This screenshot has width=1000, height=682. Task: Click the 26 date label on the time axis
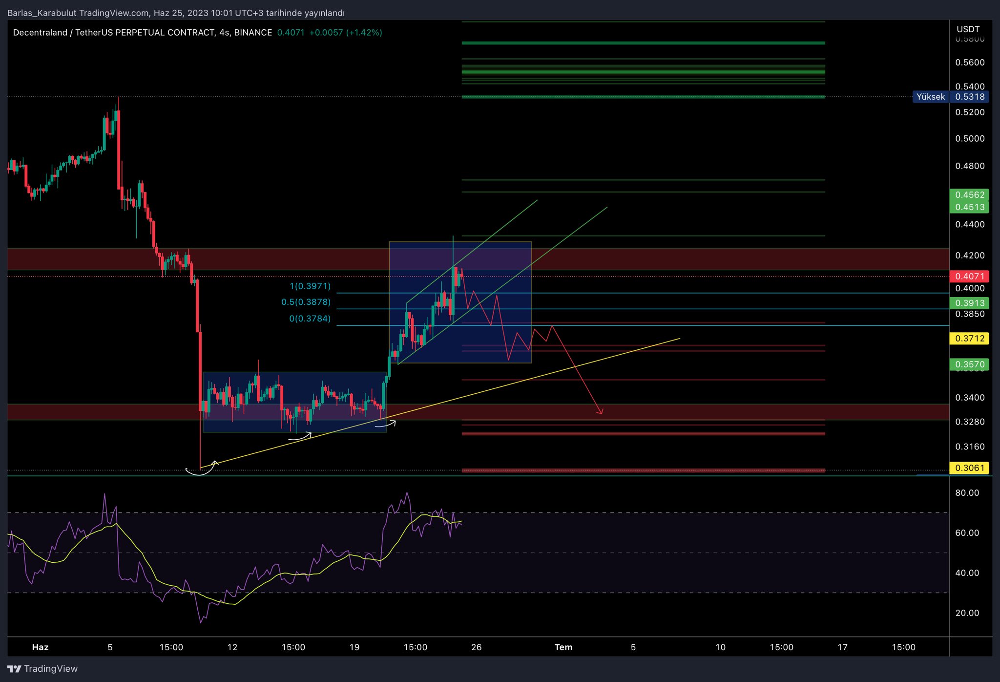[x=477, y=647]
